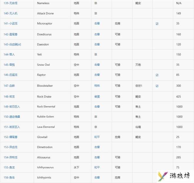Follow the 特殊 taming link in Bloodstalker row
Viewport: 194px width, 183px height.
[97, 86]
